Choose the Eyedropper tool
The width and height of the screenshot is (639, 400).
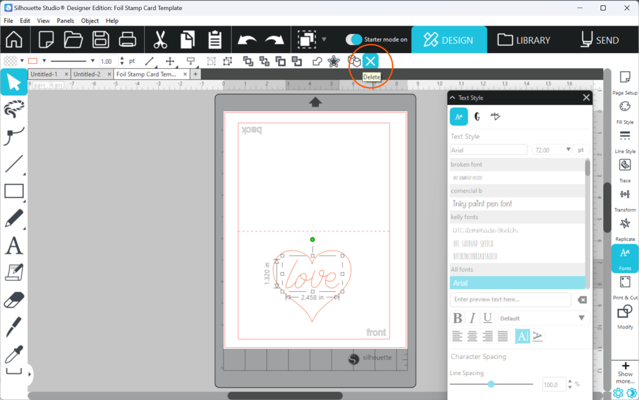coord(14,355)
